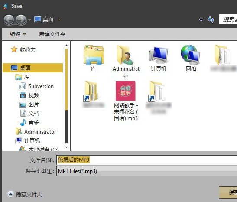This screenshot has height=202, width=237.
Task: Click the 视频 film icon in tree
Action: tap(23, 95)
